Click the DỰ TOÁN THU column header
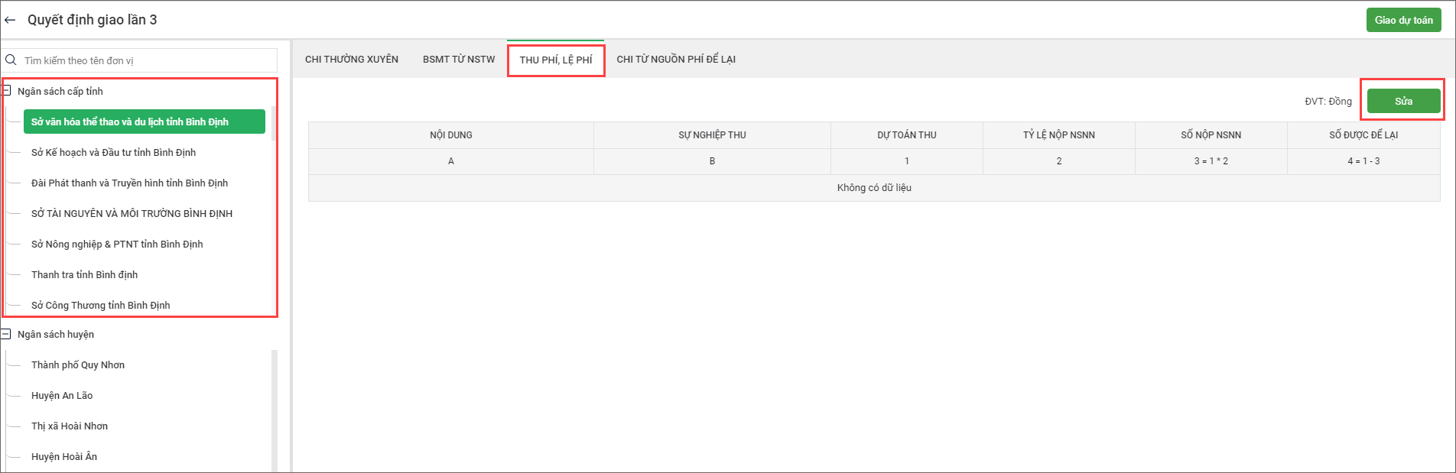The height and width of the screenshot is (473, 1456). pyautogui.click(x=906, y=135)
